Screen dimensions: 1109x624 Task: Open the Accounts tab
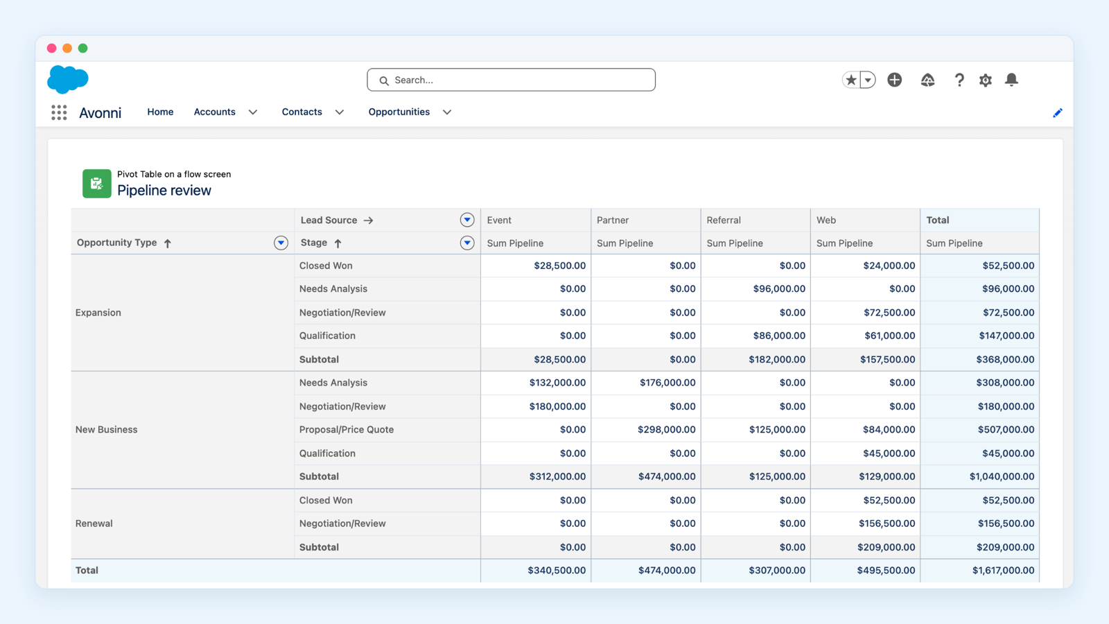[x=214, y=112]
